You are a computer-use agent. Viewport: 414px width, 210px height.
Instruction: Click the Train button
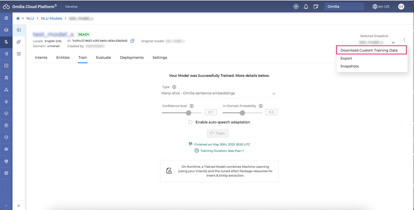point(218,133)
